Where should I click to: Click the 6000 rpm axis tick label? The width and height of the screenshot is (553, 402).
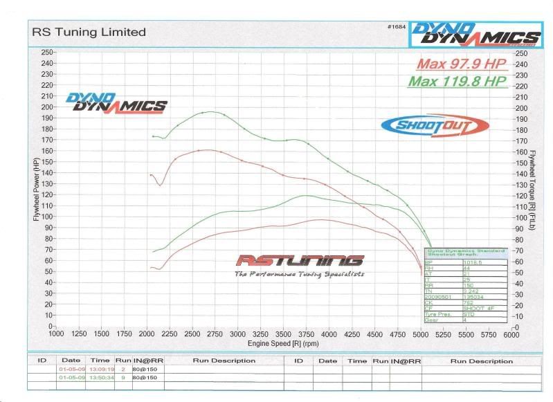[511, 334]
